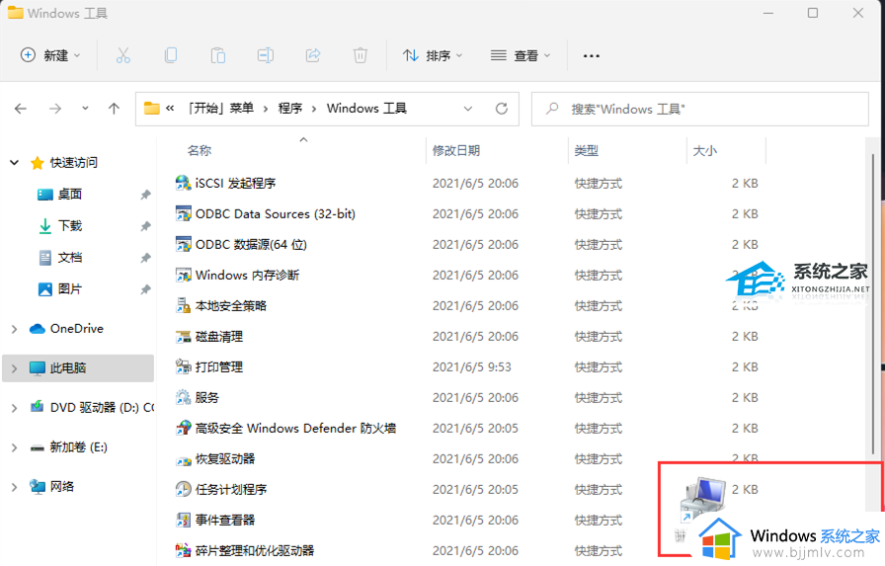Expand the DVD 驱动器 (D:) node
The width and height of the screenshot is (885, 566).
[x=14, y=408]
